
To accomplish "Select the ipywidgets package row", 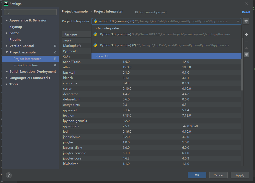I will click(x=152, y=126).
